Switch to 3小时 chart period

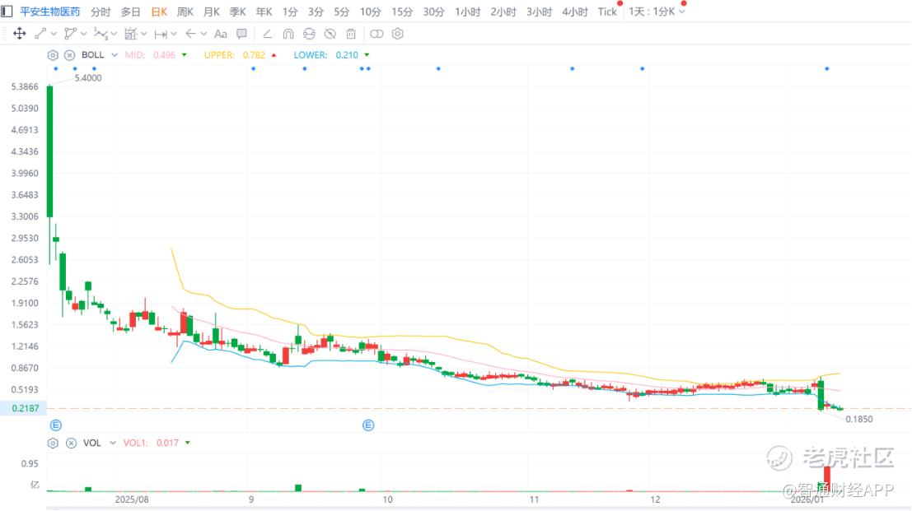539,12
